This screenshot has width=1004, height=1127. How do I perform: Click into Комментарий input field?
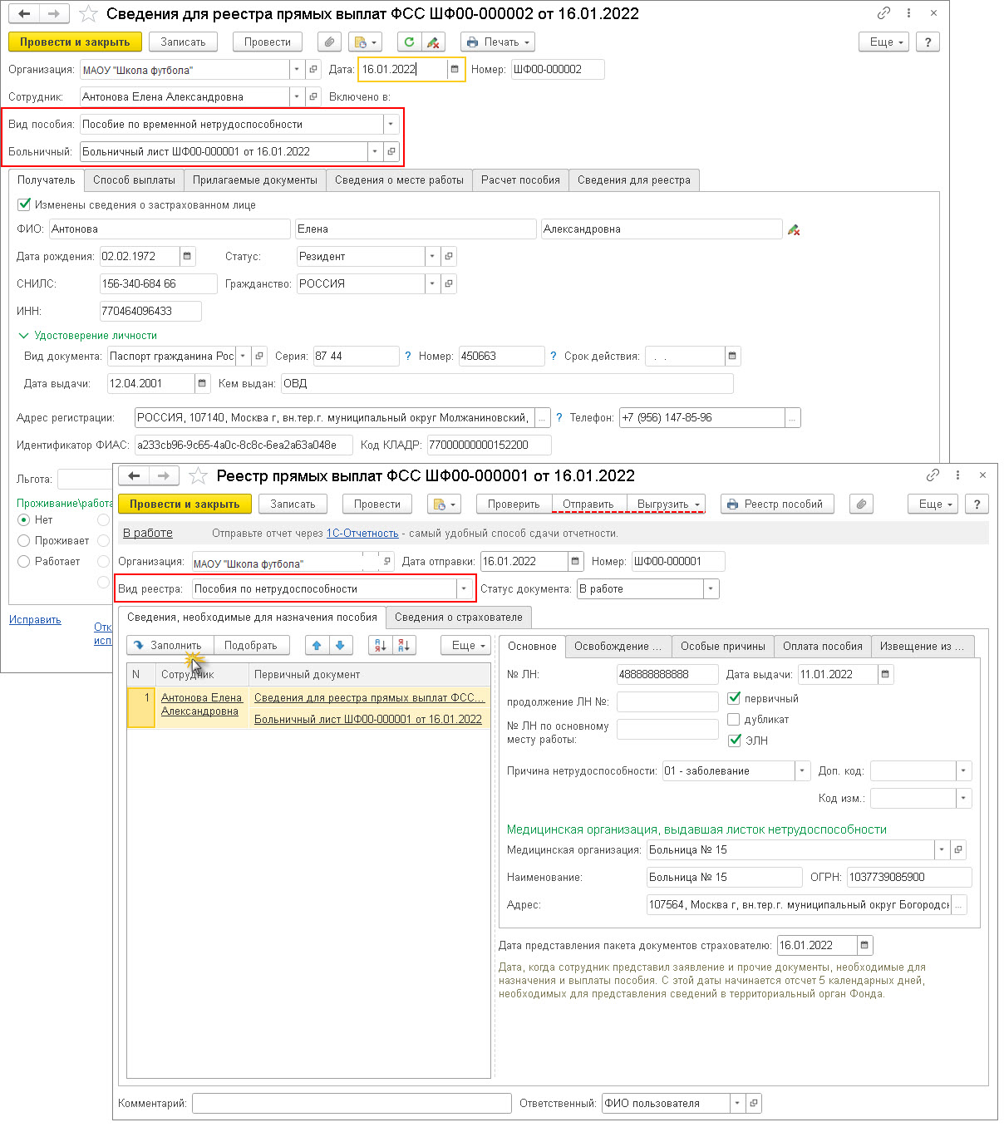[352, 1103]
